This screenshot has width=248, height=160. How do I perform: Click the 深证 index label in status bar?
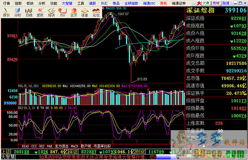coord(73,152)
